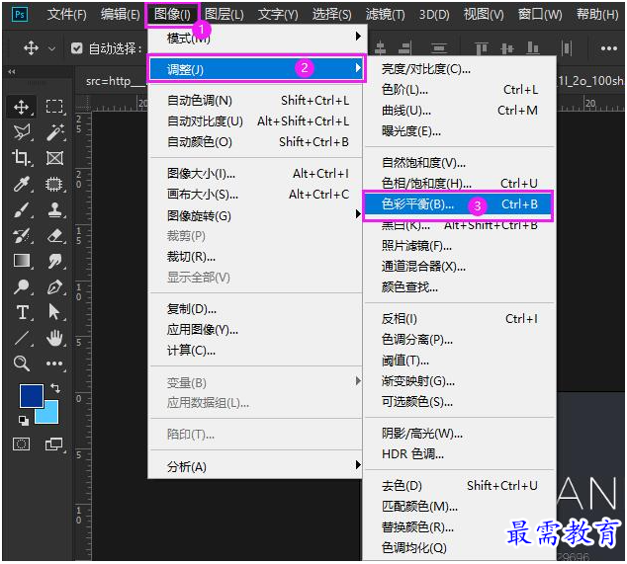Select the Magic Wand tool

click(54, 132)
